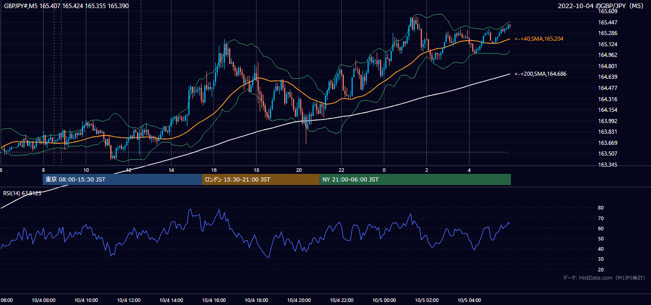Click bottom time label 10/4 08:00
Image resolution: width=651 pixels, height=305 pixels.
point(43,300)
